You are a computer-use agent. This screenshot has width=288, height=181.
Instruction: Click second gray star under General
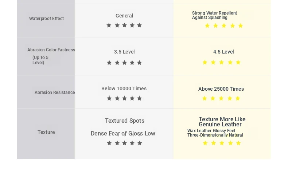coord(117,25)
